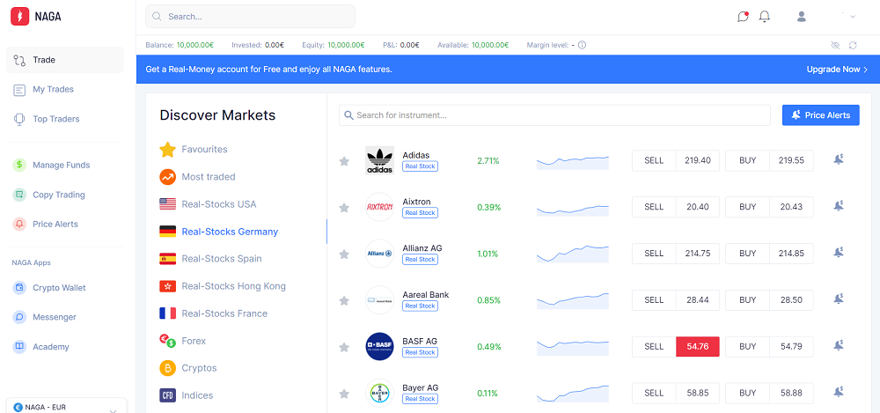Favourite BASF AG with the star
Image resolution: width=880 pixels, height=413 pixels.
coord(344,347)
